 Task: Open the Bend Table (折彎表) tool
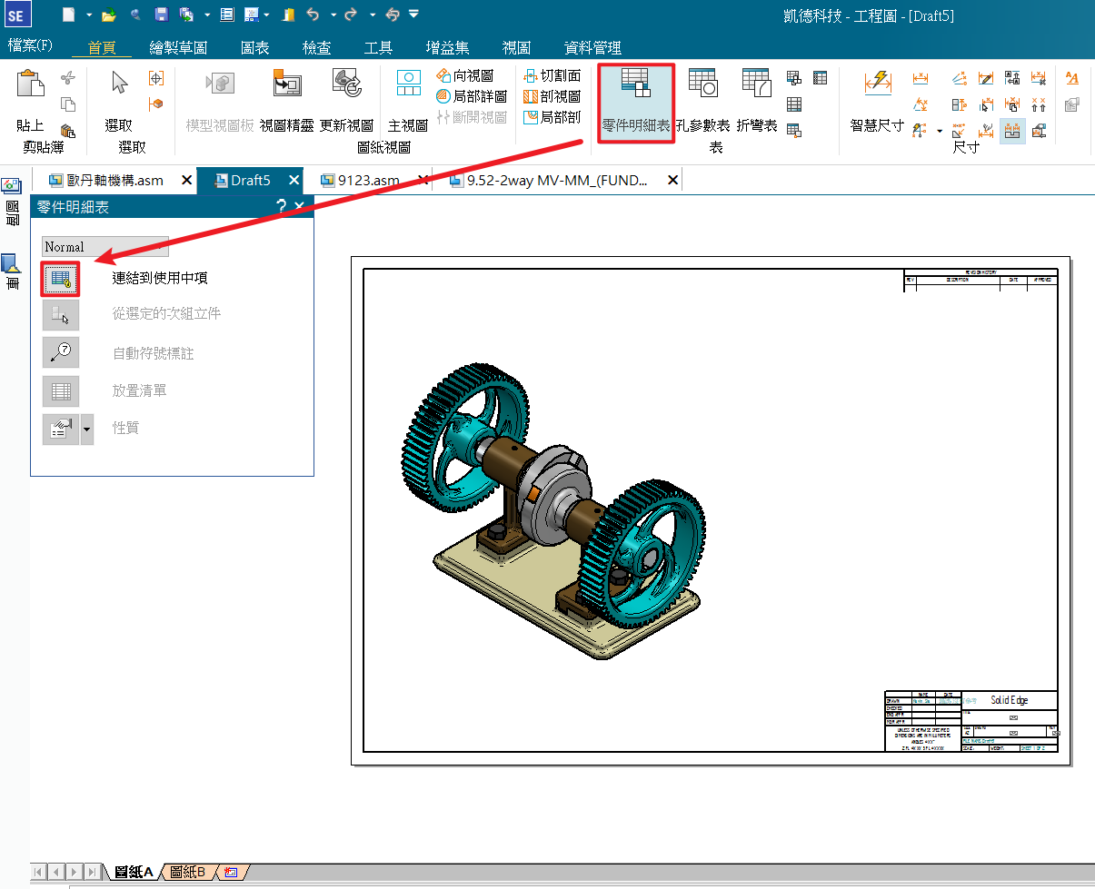757,100
